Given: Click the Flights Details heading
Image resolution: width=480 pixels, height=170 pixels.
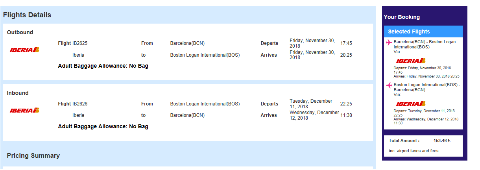Looking at the screenshot, I should coord(27,15).
